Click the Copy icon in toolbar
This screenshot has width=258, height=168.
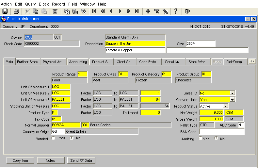click(36, 11)
